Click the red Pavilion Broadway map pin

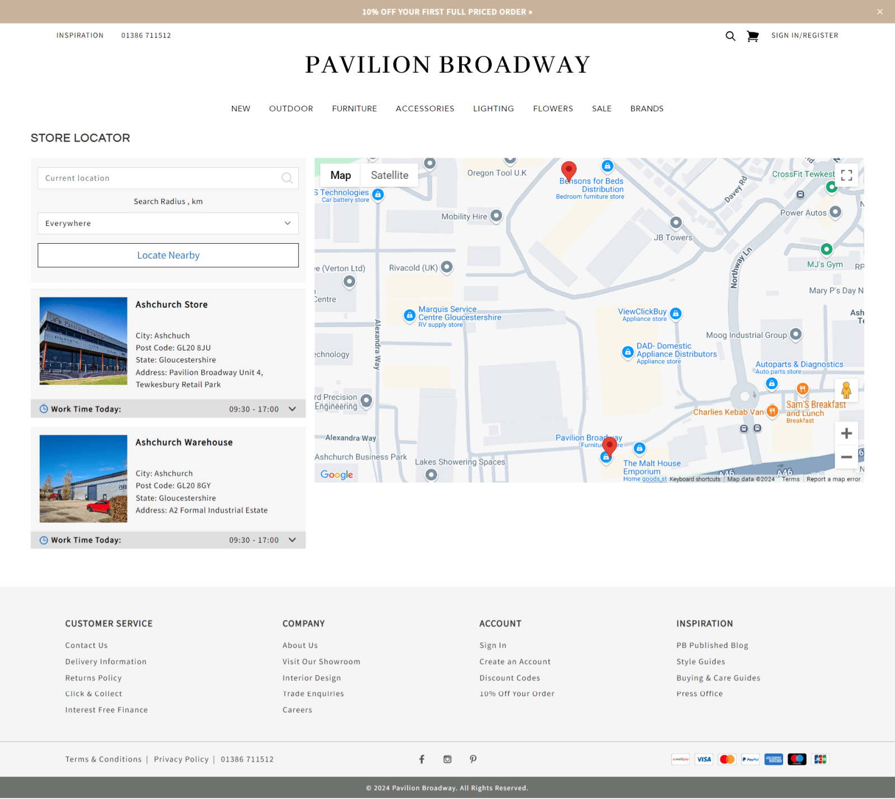click(x=609, y=446)
